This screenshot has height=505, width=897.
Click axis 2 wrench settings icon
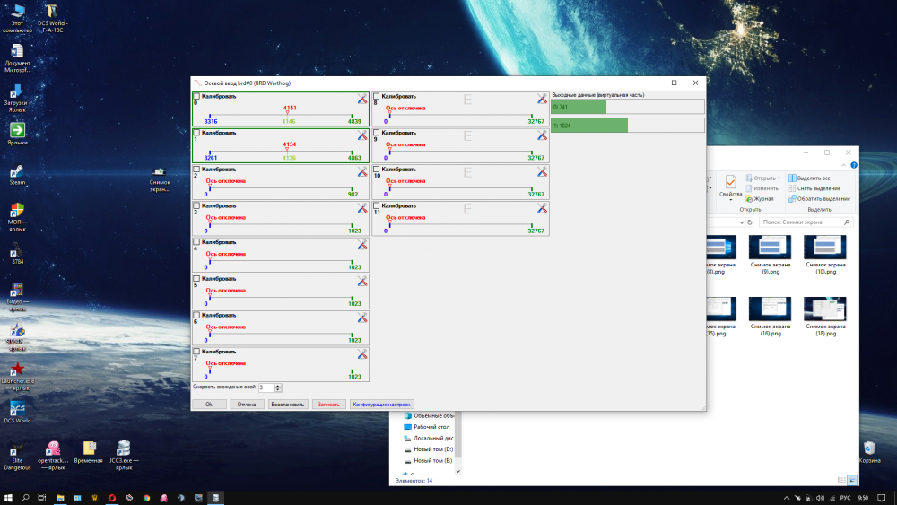coord(362,171)
